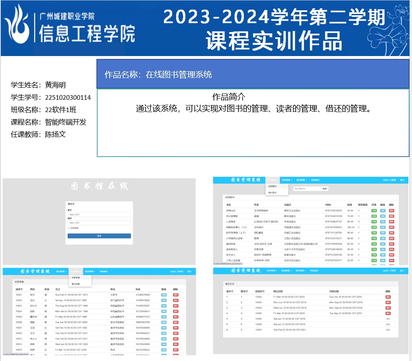Click red 删除 button for 呼啸山庄 book
Screen dimensions: 412x361
point(391,211)
